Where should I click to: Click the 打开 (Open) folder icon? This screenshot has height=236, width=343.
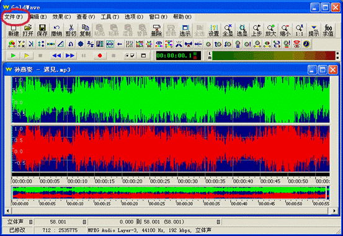[28, 30]
